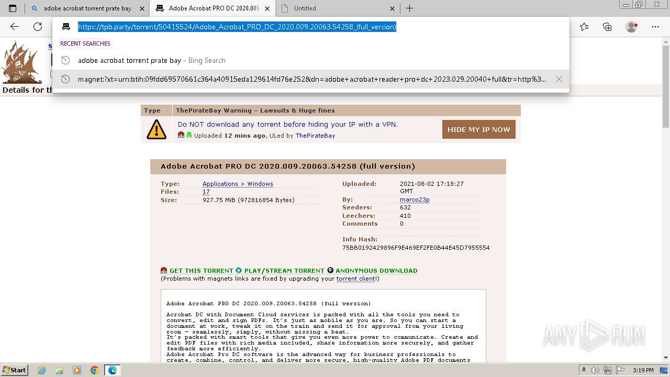Open File Explorer from the taskbar

pyautogui.click(x=59, y=370)
